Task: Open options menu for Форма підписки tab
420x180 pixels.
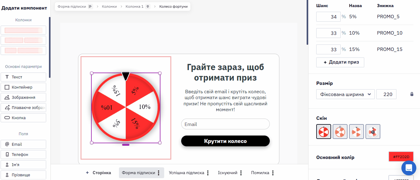Action: point(159,173)
